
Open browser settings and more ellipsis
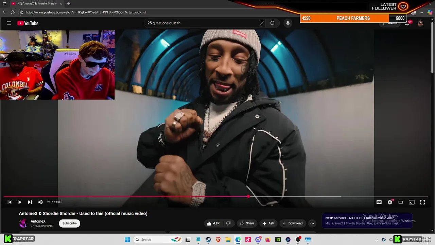tap(421, 12)
